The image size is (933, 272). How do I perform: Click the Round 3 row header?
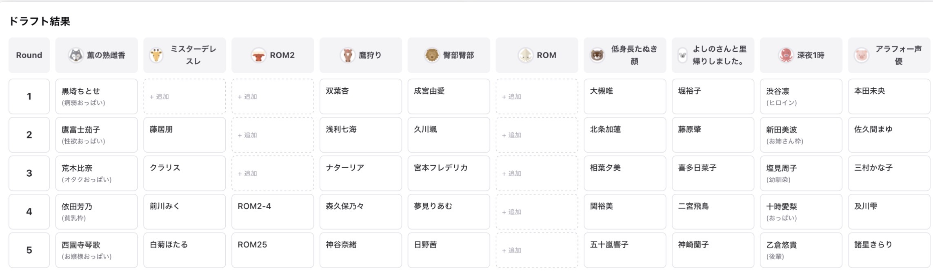tap(29, 173)
